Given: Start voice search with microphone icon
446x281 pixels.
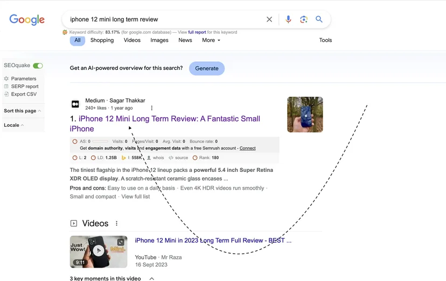Looking at the screenshot, I should pyautogui.click(x=288, y=19).
